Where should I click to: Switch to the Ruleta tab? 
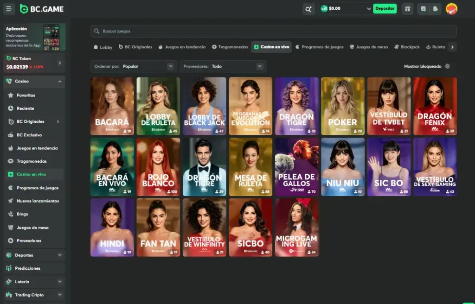tap(436, 47)
